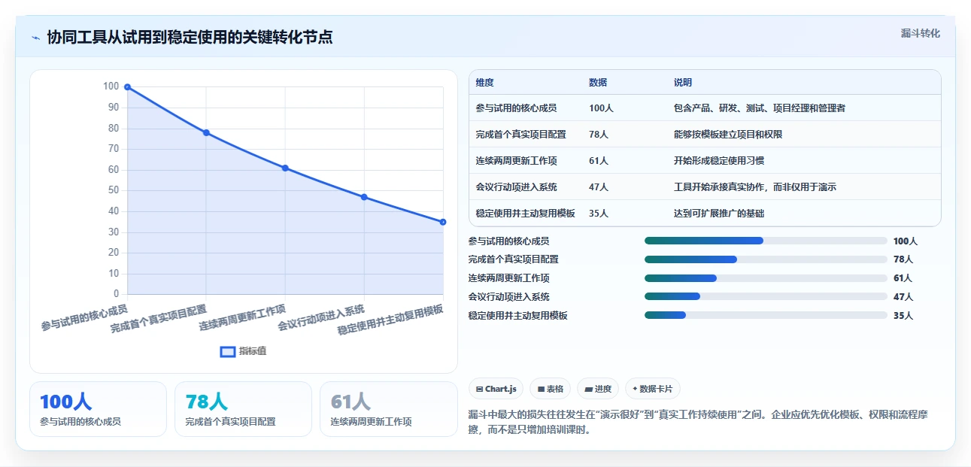Select the 数据卡片 tag chip
The width and height of the screenshot is (971, 467).
coord(653,389)
